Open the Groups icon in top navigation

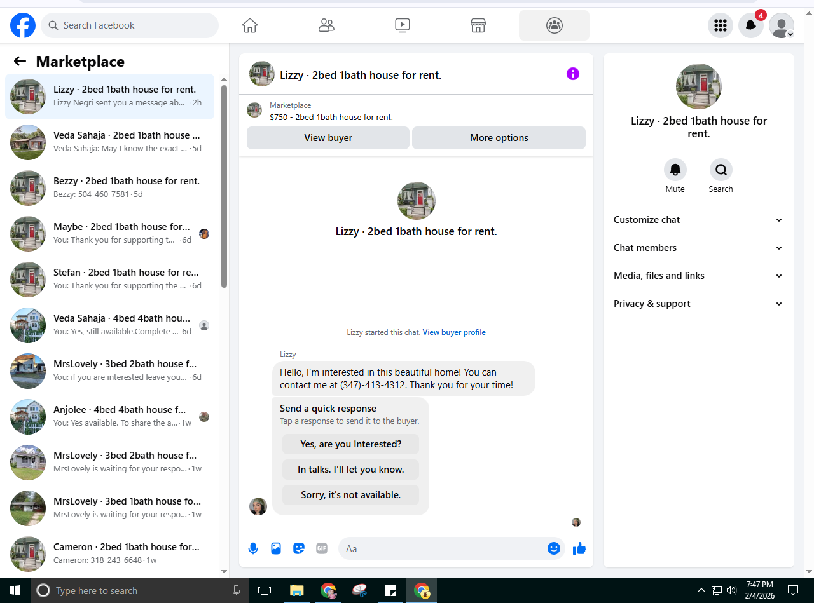click(x=554, y=25)
